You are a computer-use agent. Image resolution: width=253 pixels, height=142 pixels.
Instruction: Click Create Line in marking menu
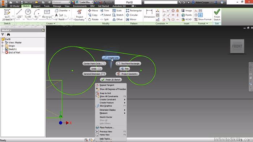(111, 58)
